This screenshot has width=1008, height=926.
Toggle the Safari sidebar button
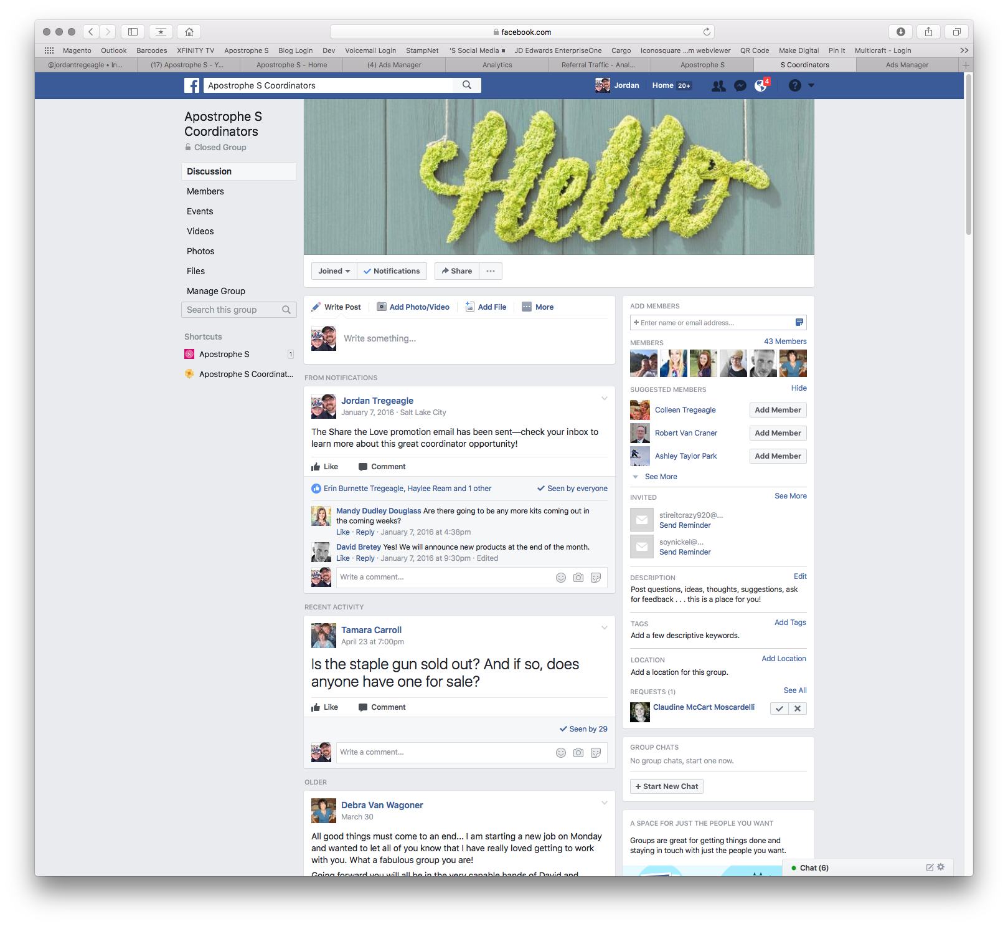[133, 32]
